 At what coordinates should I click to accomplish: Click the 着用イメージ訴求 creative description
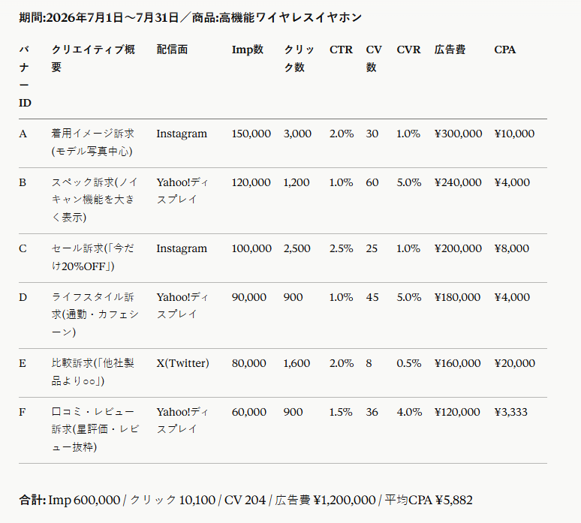[x=92, y=143]
